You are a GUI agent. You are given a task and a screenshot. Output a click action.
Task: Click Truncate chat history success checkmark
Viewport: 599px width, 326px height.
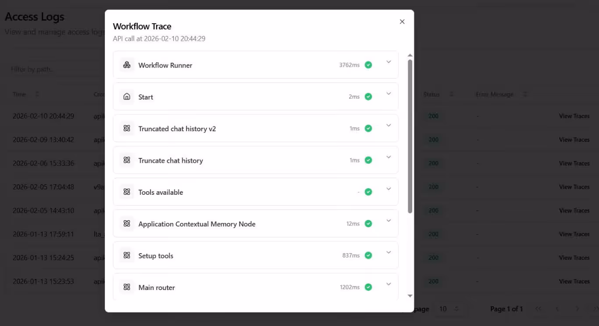368,160
